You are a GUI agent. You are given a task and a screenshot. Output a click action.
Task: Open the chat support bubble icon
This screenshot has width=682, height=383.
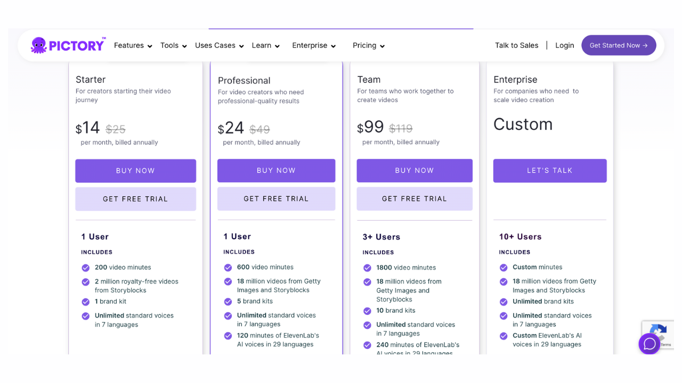(x=649, y=344)
